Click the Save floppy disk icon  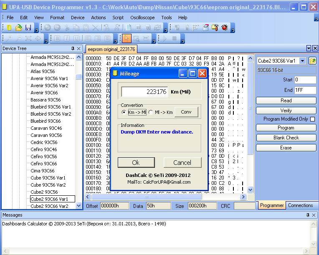(x=28, y=28)
